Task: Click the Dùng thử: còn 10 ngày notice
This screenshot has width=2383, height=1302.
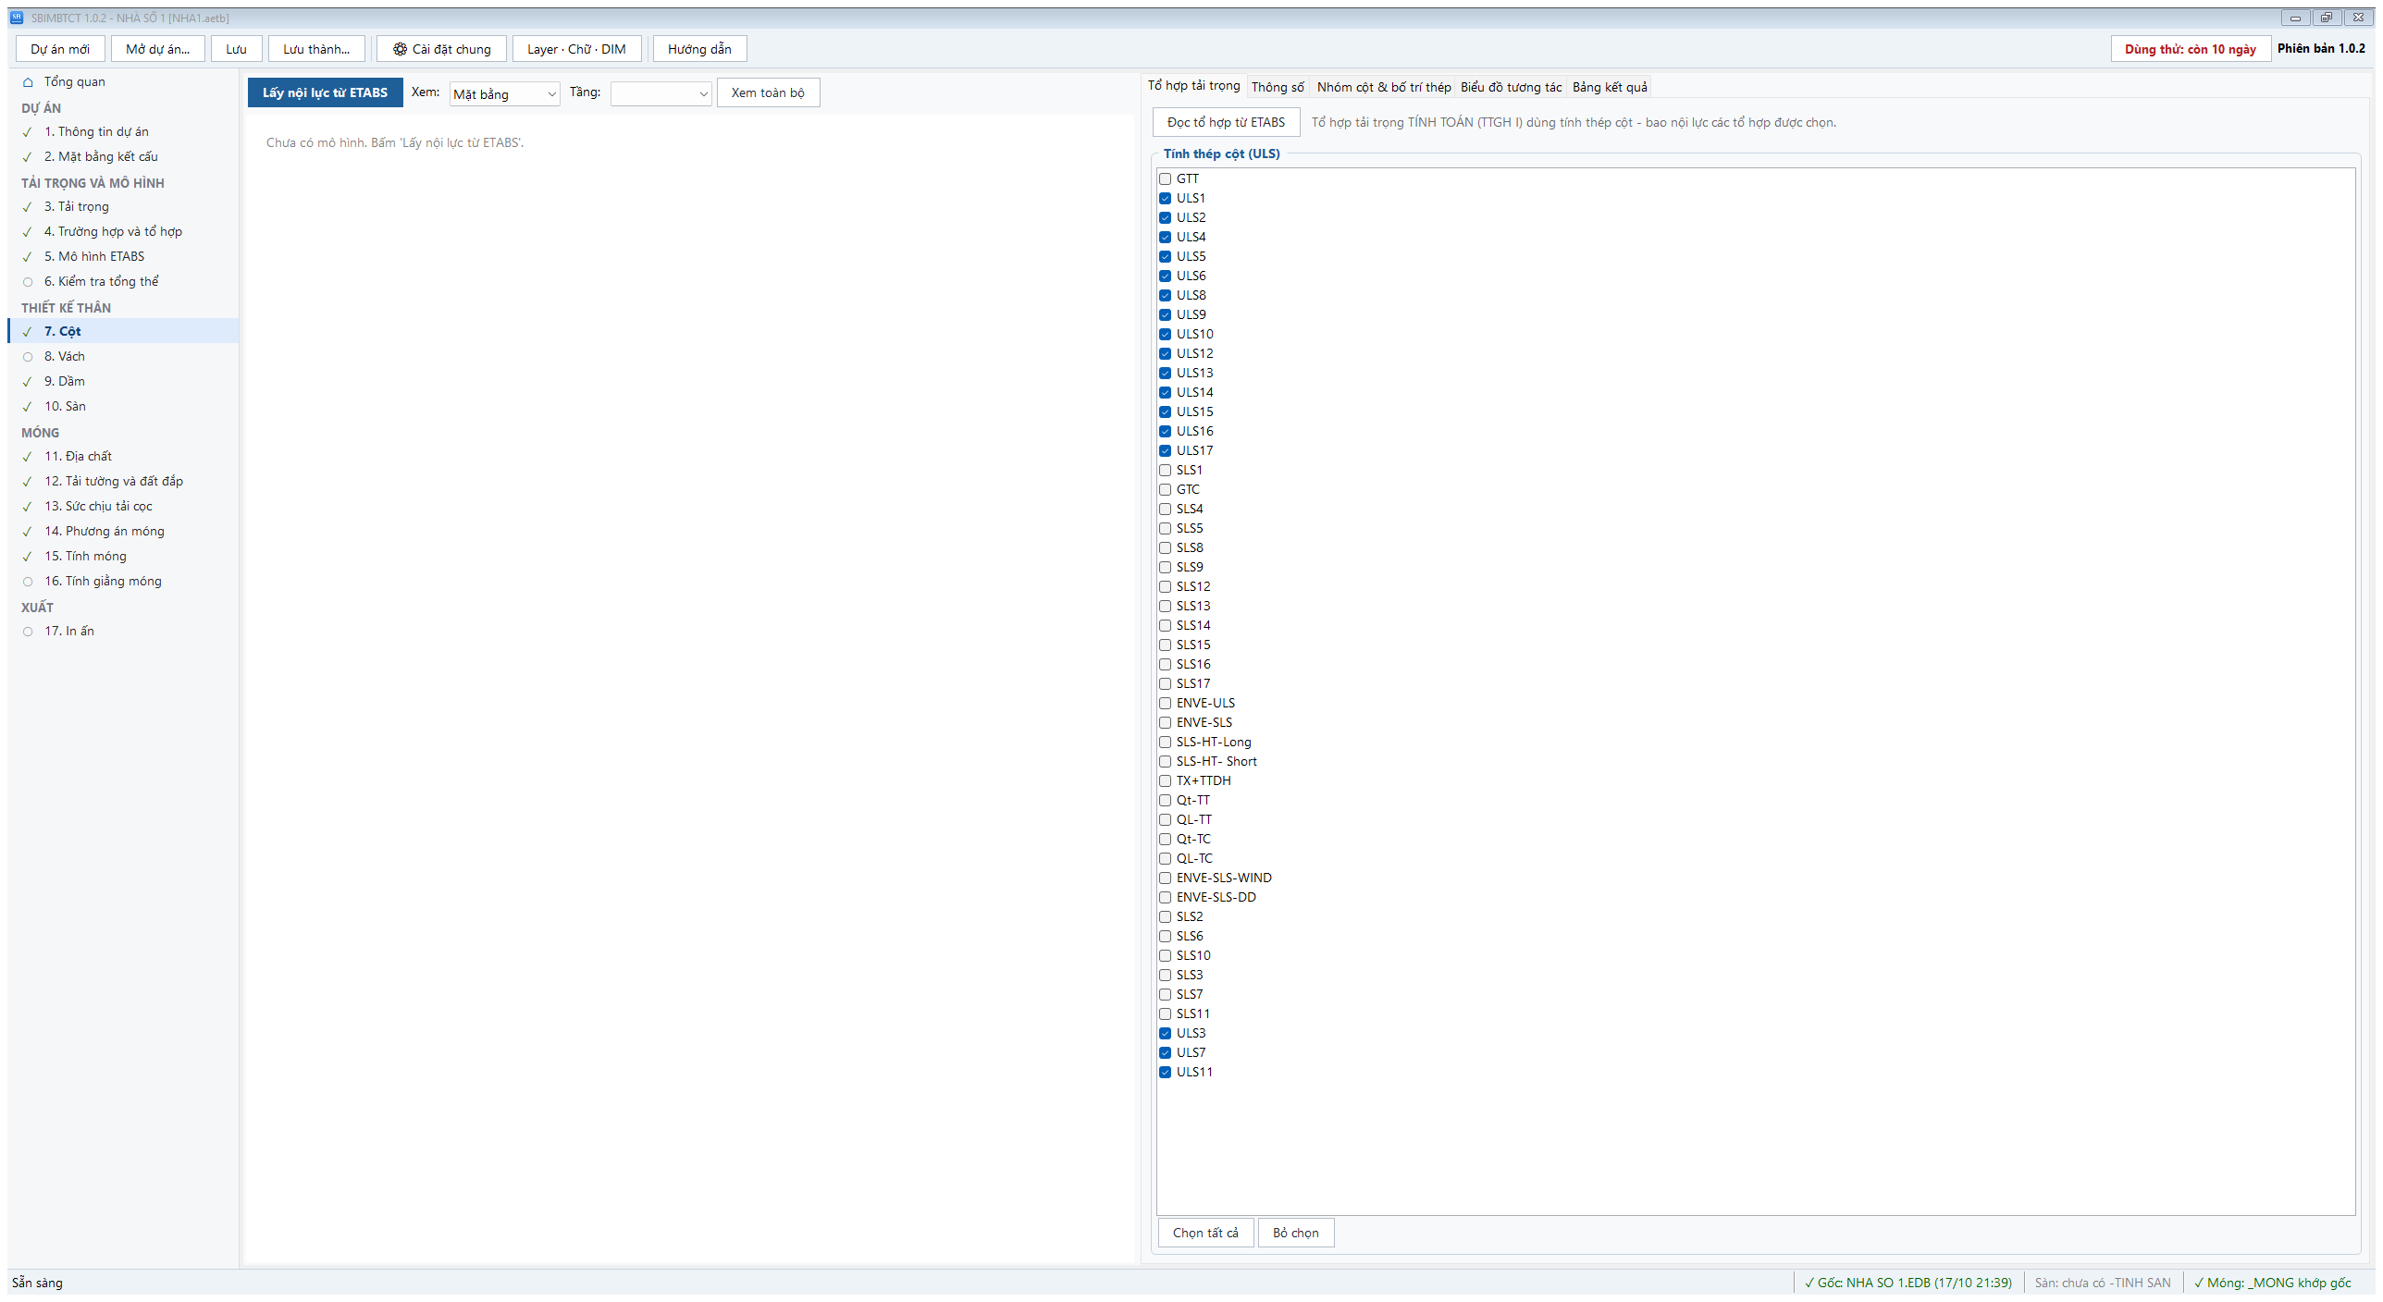Action: (2190, 49)
